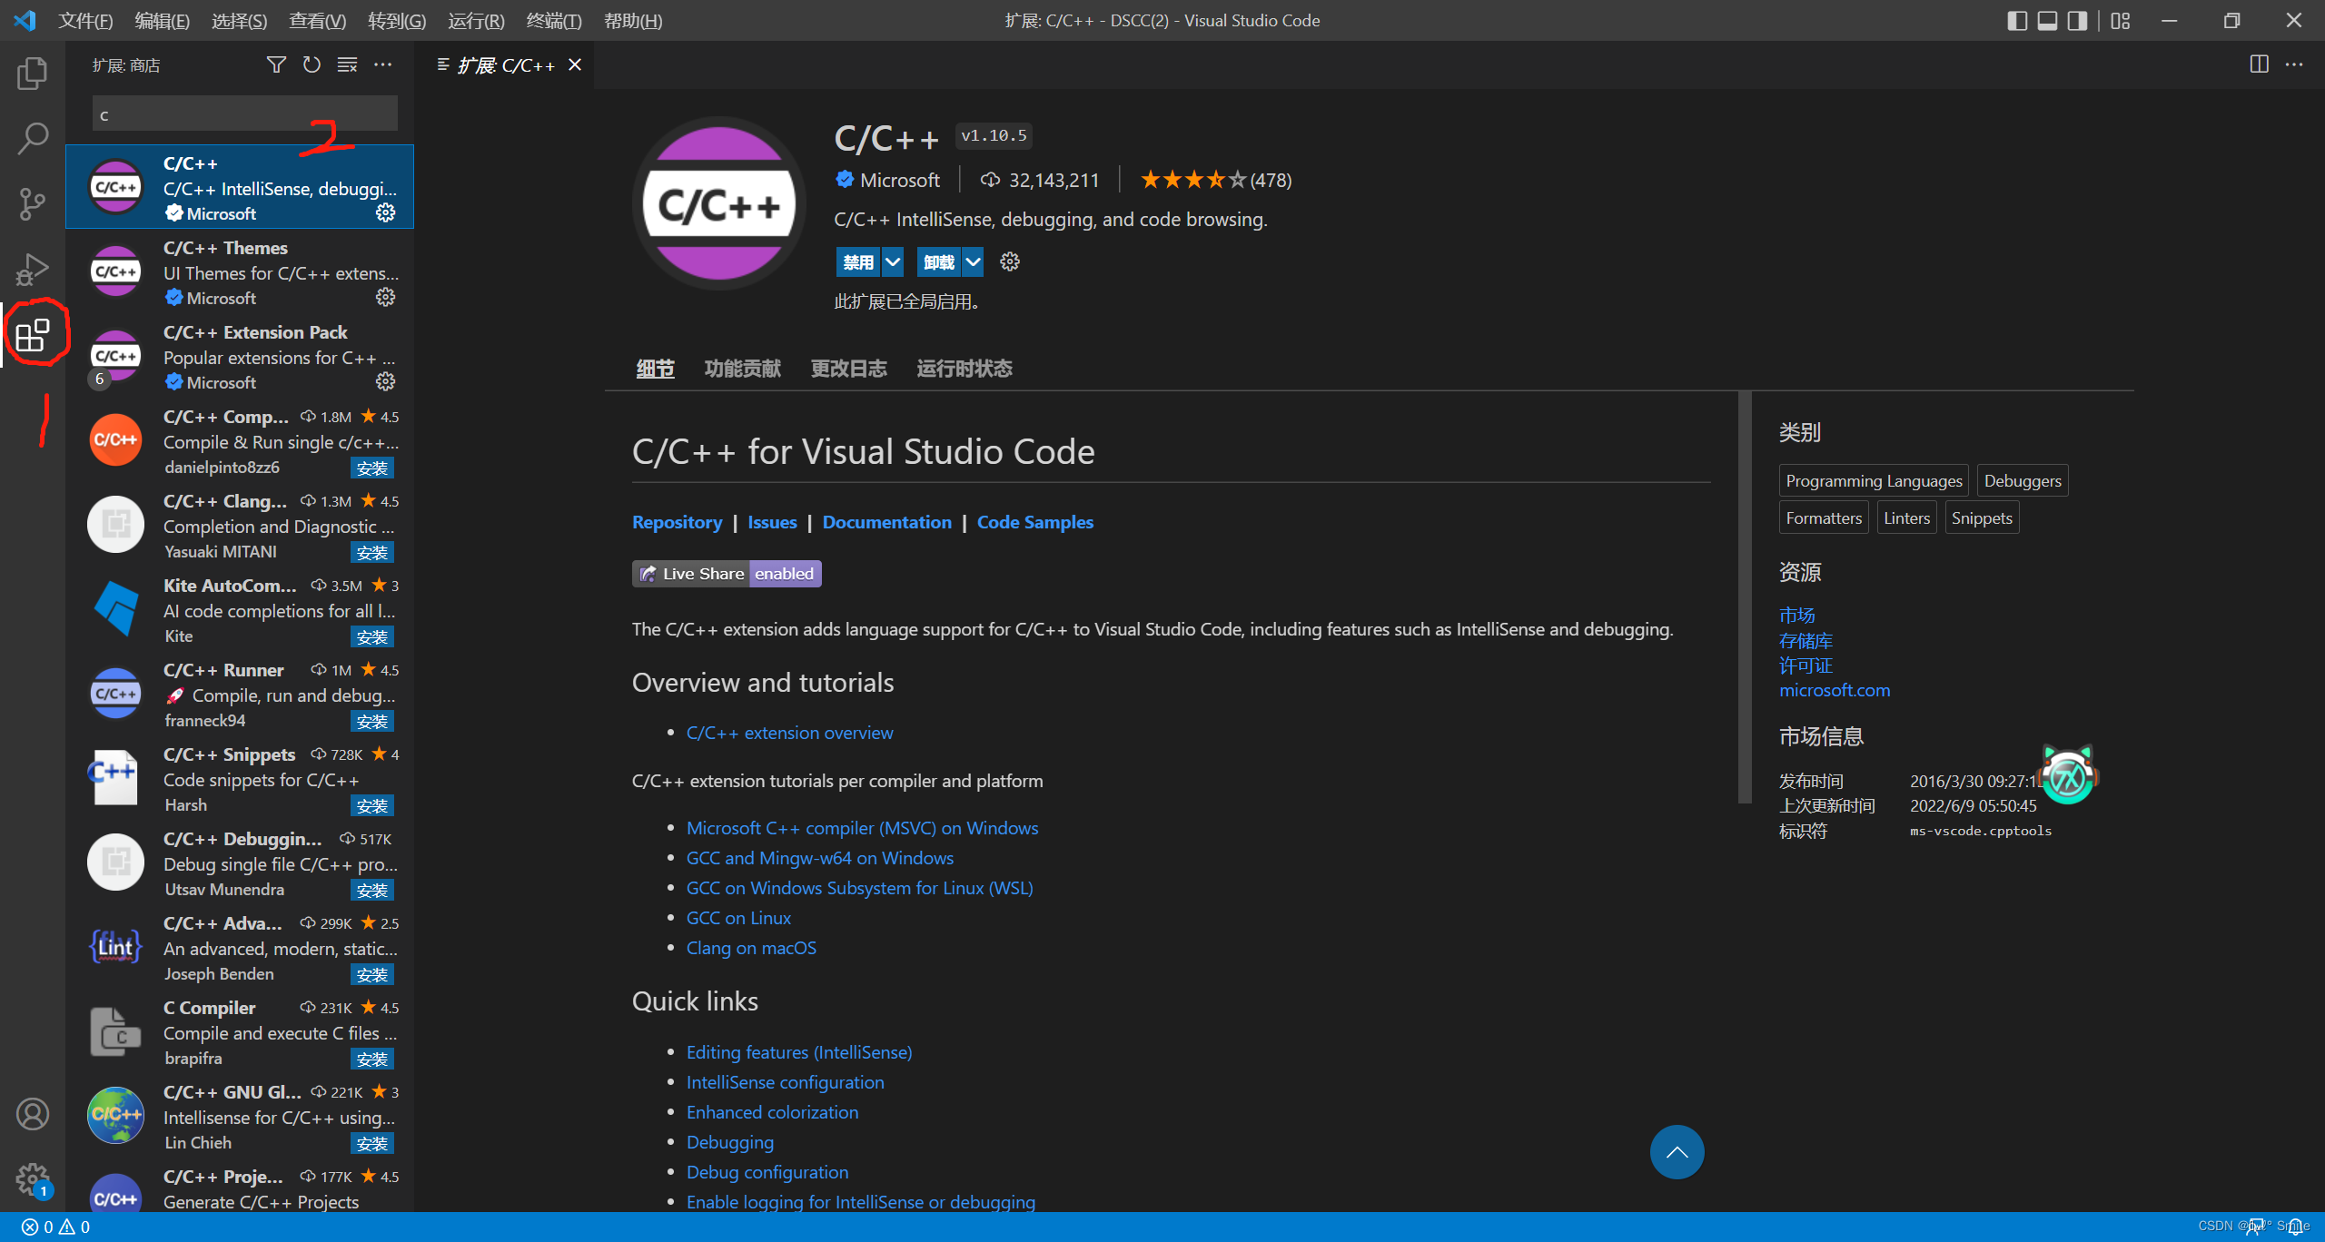The image size is (2325, 1242).
Task: Open the 市场 marketplace resource link
Action: tap(1796, 615)
